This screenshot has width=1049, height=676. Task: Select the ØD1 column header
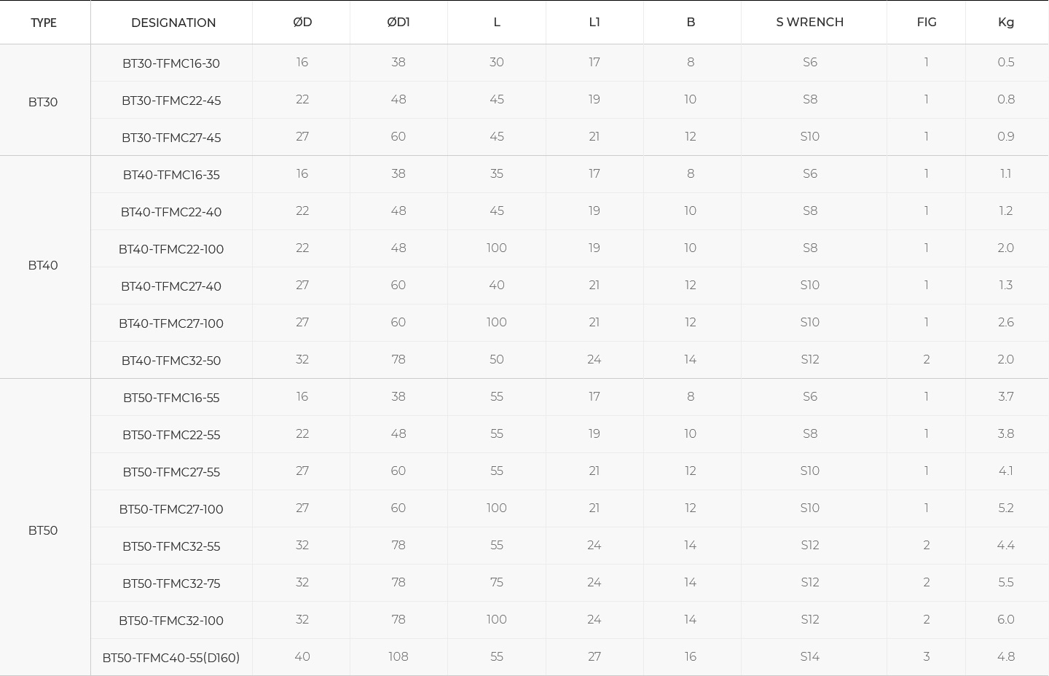[398, 22]
